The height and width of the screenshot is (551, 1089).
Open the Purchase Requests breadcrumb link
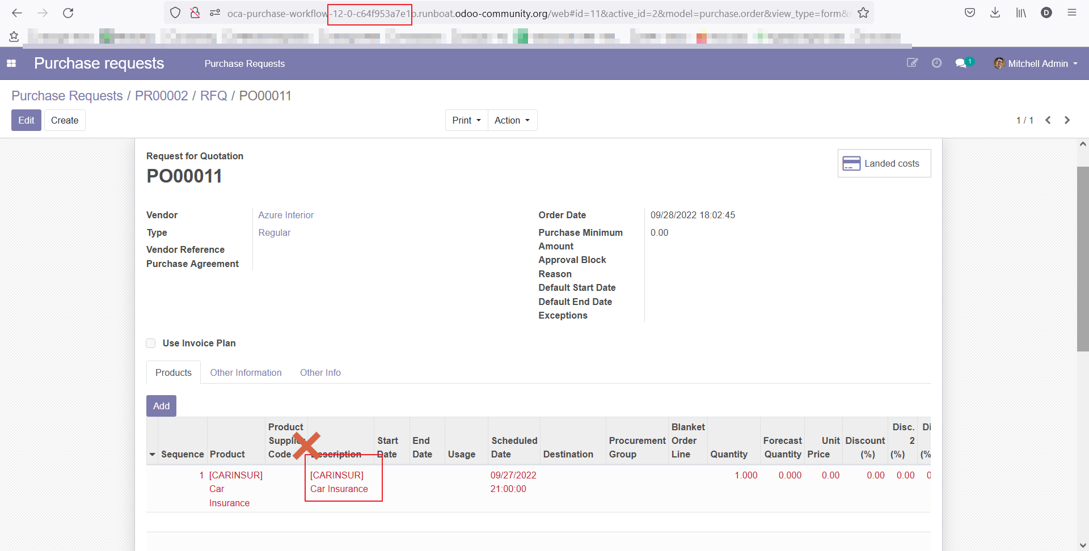[67, 96]
